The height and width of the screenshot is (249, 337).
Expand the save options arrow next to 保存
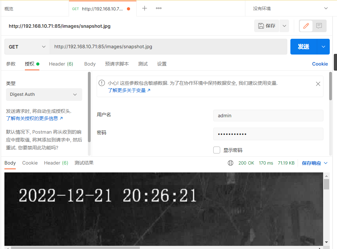tap(284, 26)
